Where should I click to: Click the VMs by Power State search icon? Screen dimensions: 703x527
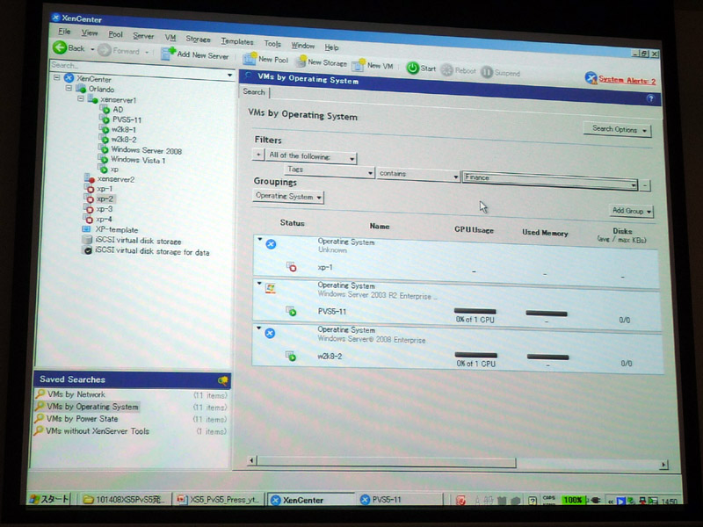(39, 418)
